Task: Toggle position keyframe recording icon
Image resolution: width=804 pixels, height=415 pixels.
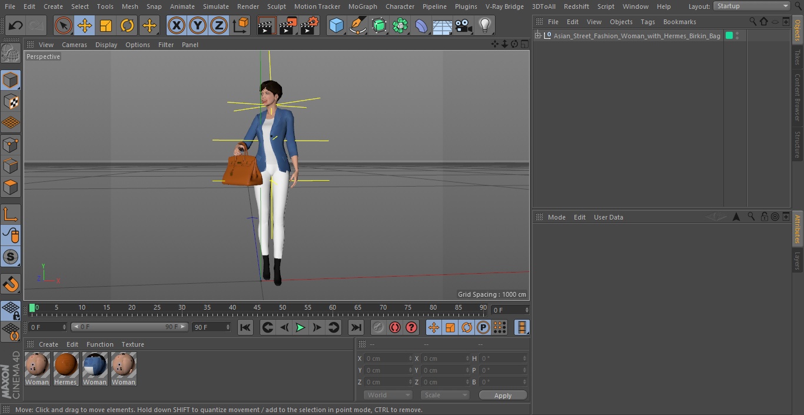Action: click(x=434, y=327)
